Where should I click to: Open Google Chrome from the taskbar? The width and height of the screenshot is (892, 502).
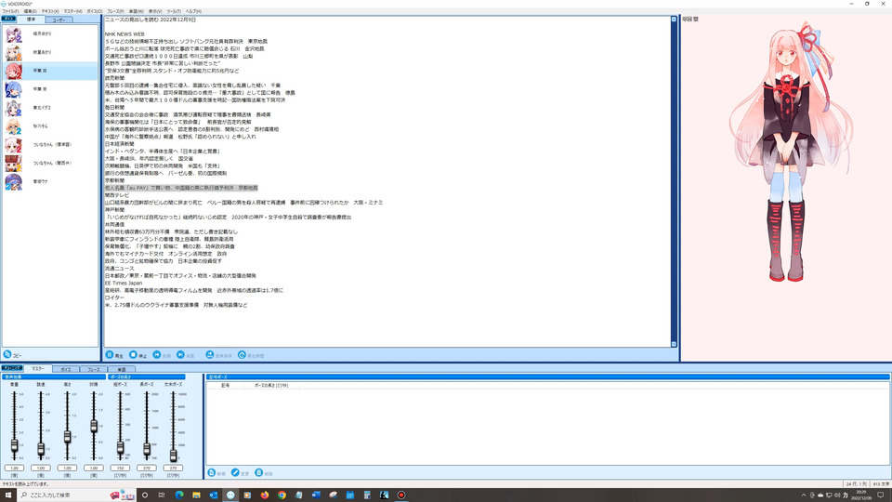[282, 495]
